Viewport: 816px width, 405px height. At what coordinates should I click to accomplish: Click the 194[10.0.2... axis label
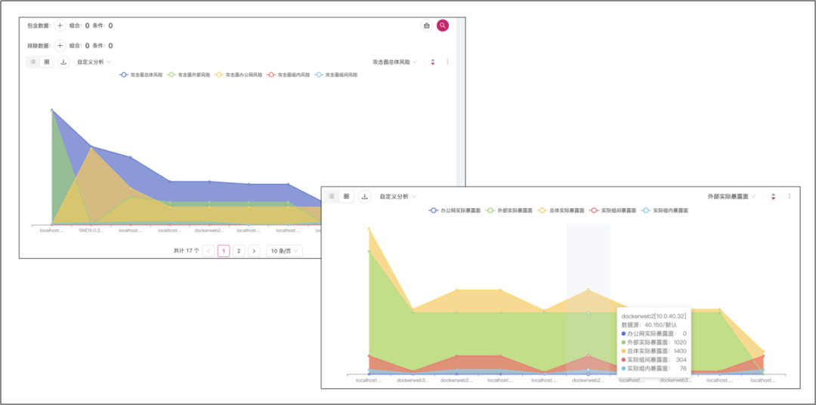pyautogui.click(x=91, y=230)
